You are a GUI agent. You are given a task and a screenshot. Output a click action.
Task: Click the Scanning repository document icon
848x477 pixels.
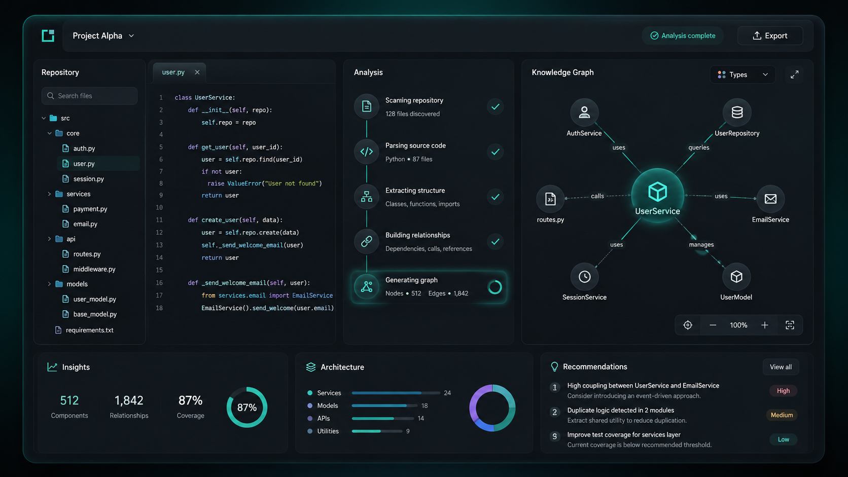[367, 106]
